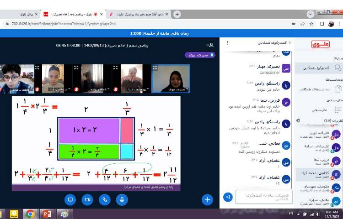The height and width of the screenshot is (219, 343).
Task: Open خدائی‌زاده webcam name dropdown
Action: [98, 89]
